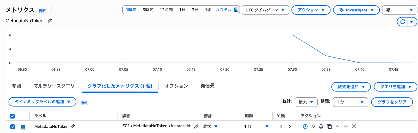Switch to the オプション tab
Screen dimensions: 418x133
(x=176, y=86)
